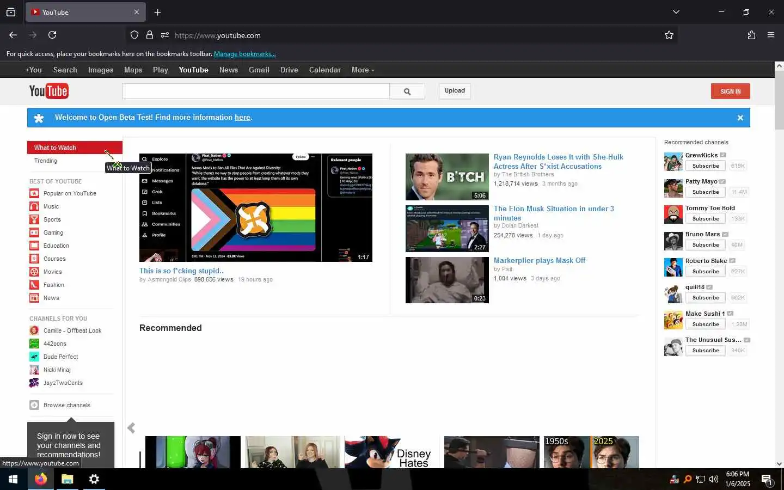The height and width of the screenshot is (490, 784).
Task: Open the Firefox application menu
Action: (771, 35)
